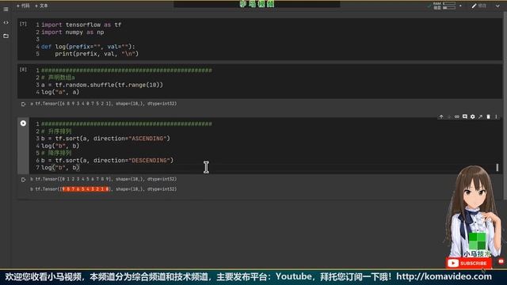507x285 pixels.
Task: Delete the selected cell with the trash icon
Action: point(488,116)
